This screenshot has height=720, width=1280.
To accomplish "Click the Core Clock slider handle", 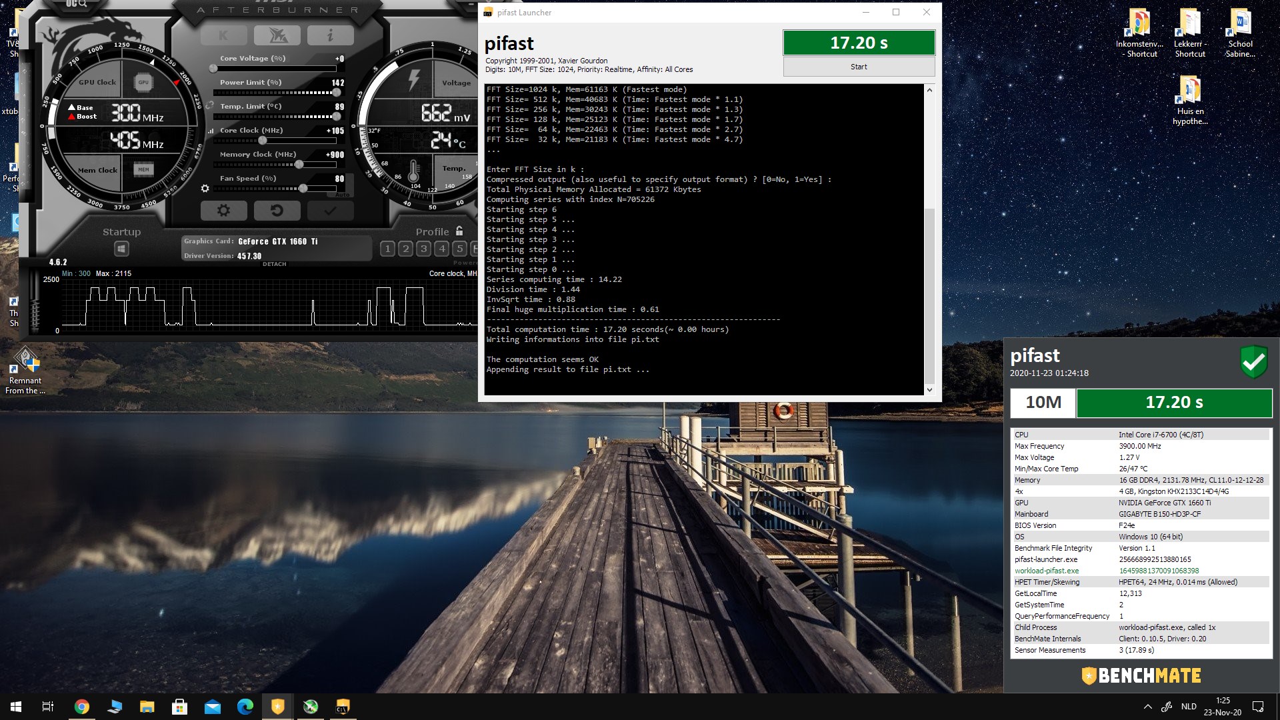I will [263, 141].
